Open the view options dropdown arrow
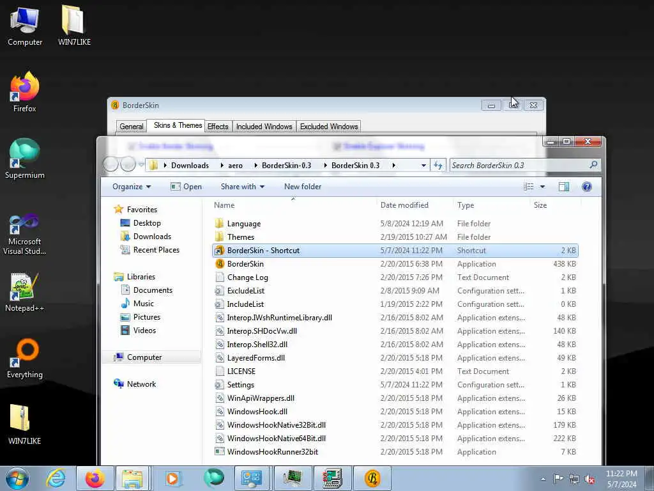The height and width of the screenshot is (491, 654). tap(543, 187)
